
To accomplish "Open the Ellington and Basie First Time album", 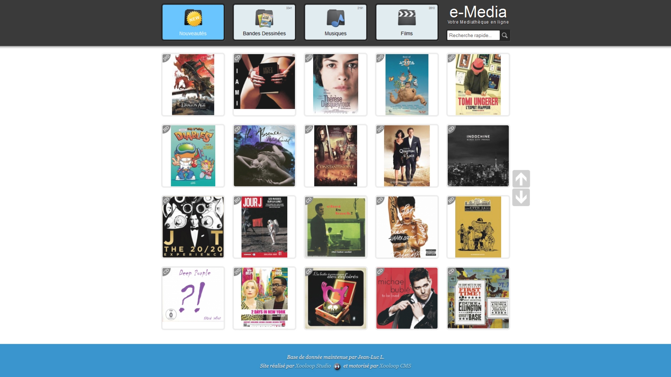I will click(478, 298).
